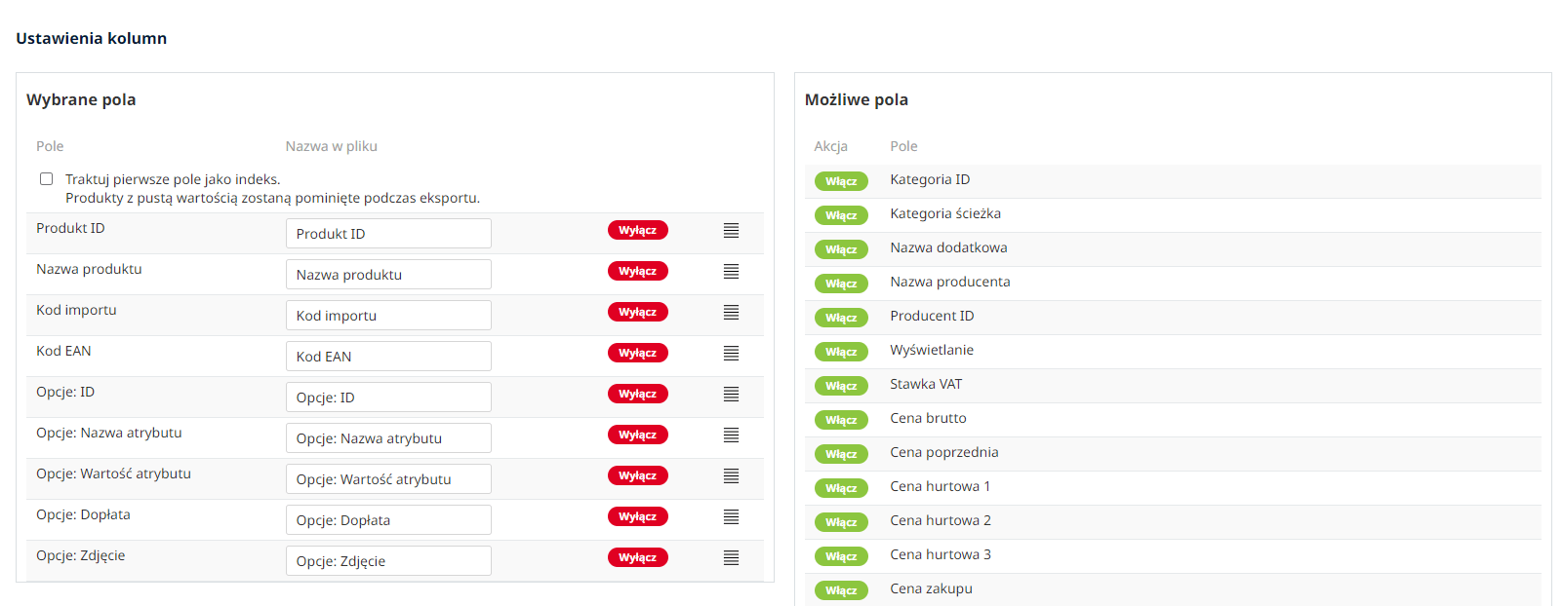Click the Kod importu name input box

pyautogui.click(x=388, y=316)
